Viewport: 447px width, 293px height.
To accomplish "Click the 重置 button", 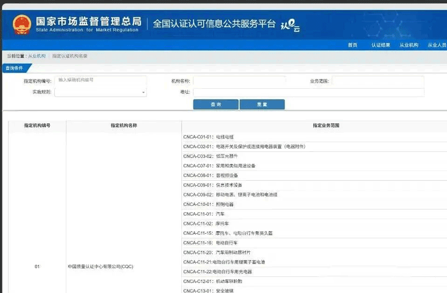I will (262, 104).
